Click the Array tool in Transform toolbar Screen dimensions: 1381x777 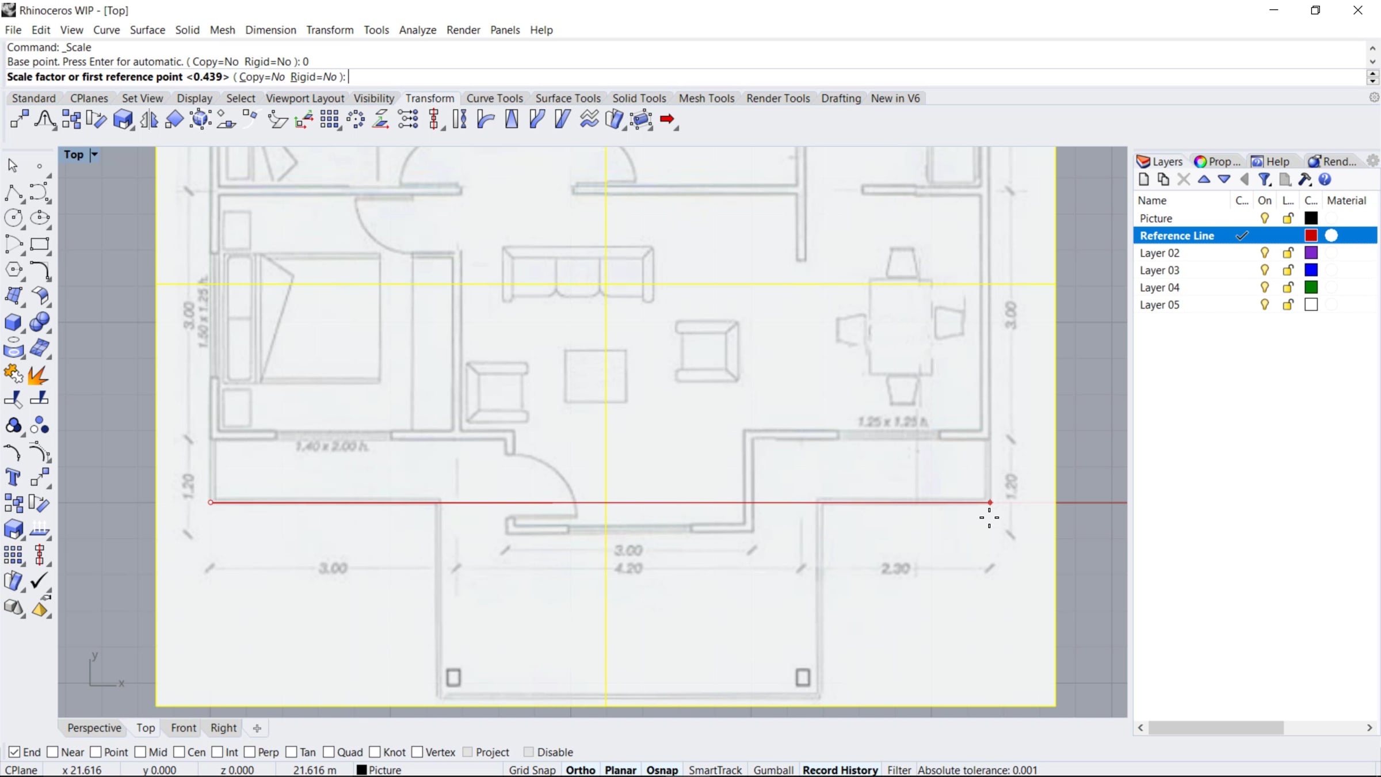[x=329, y=119]
